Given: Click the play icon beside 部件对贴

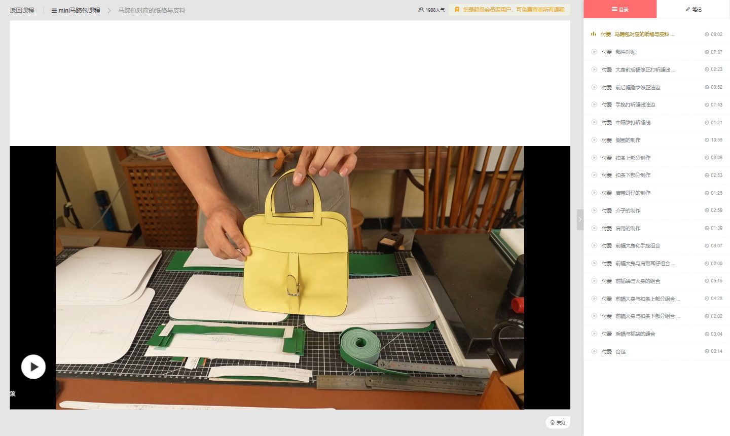Looking at the screenshot, I should (594, 52).
